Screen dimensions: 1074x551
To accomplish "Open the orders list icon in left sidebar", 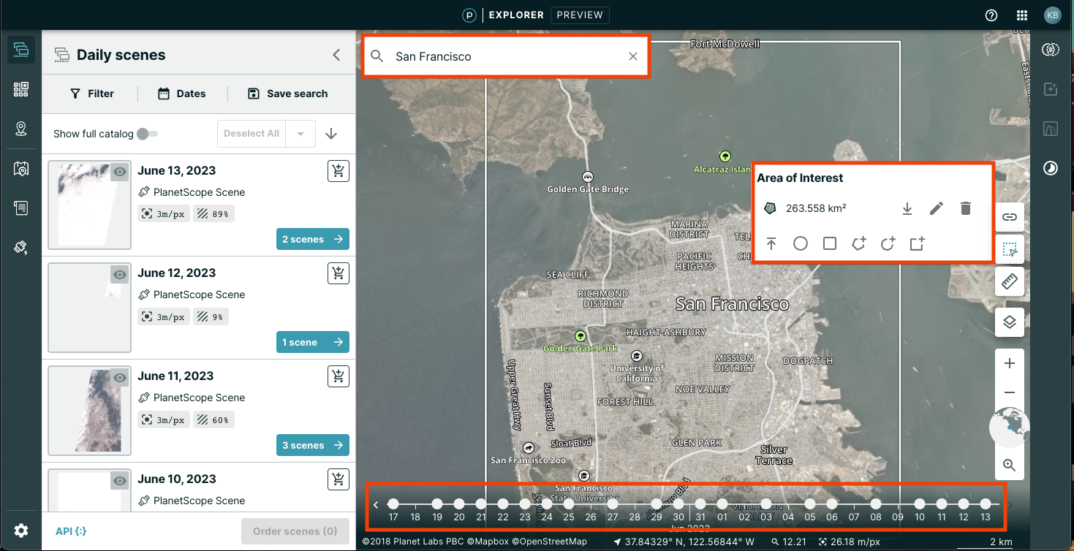I will click(20, 208).
